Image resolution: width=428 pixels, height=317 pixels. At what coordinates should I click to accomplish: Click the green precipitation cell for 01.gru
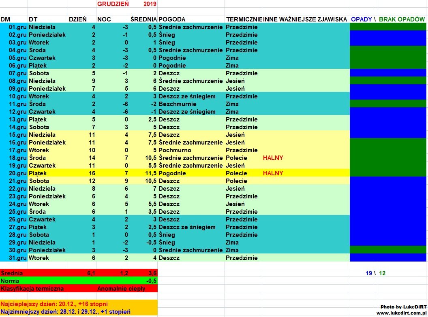click(388, 27)
